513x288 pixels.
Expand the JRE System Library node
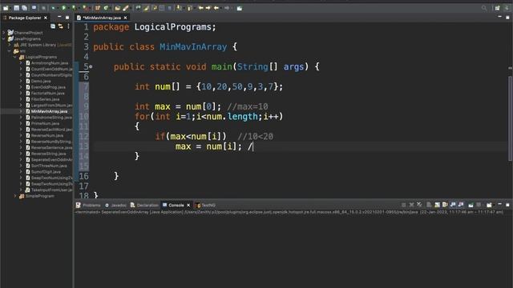pyautogui.click(x=10, y=45)
